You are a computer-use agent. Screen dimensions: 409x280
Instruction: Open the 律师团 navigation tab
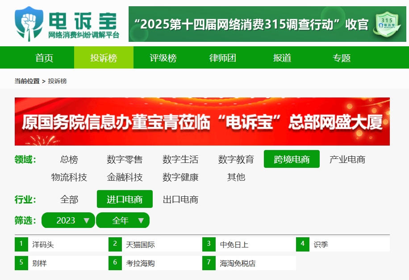(x=223, y=58)
